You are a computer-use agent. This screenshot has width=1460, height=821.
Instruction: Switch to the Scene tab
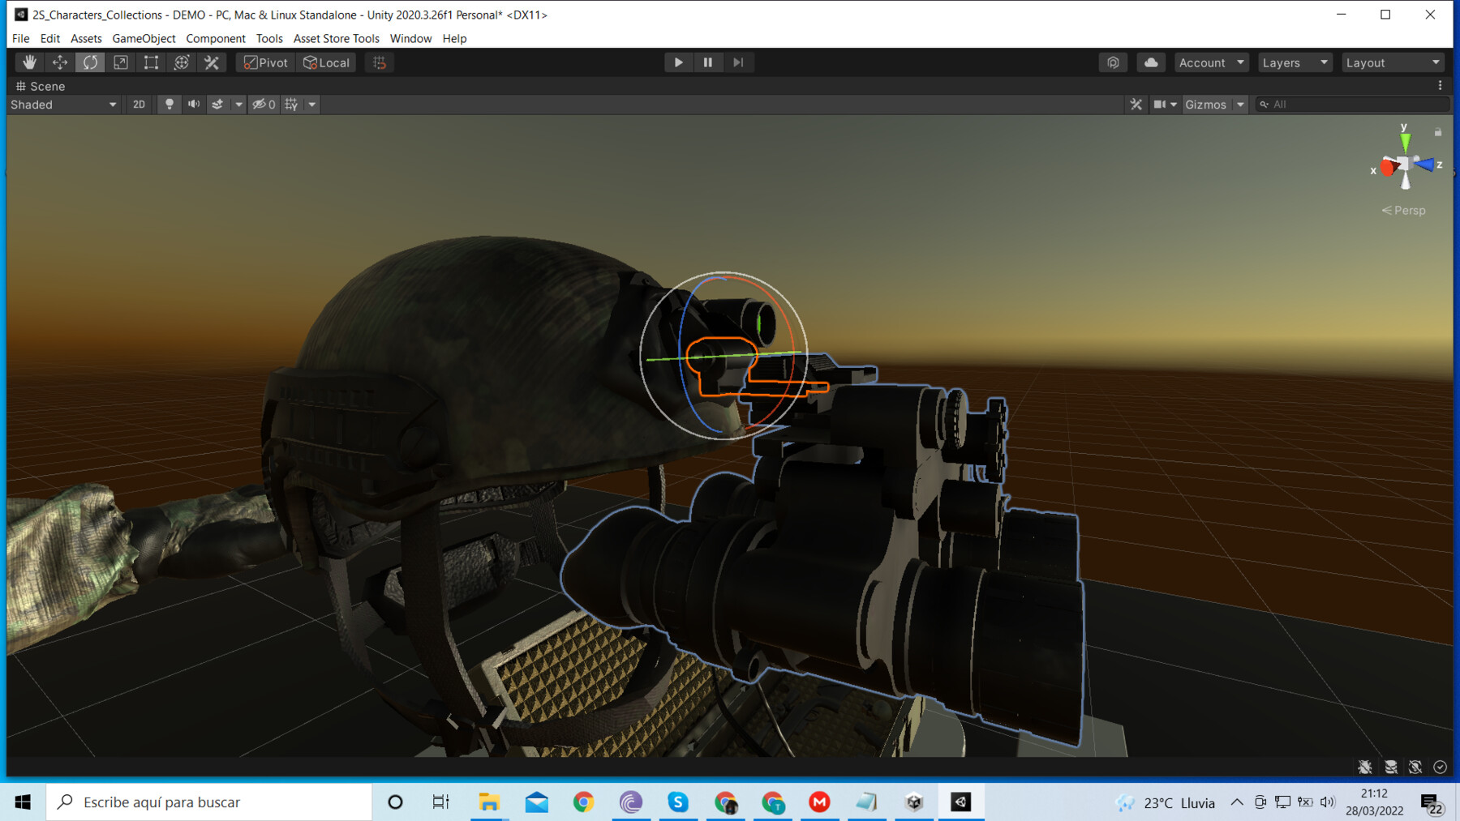click(x=41, y=86)
